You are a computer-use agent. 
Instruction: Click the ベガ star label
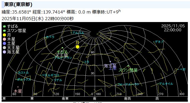click(182, 69)
